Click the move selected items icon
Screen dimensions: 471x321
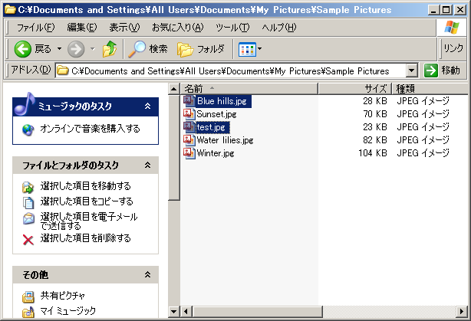(28, 187)
